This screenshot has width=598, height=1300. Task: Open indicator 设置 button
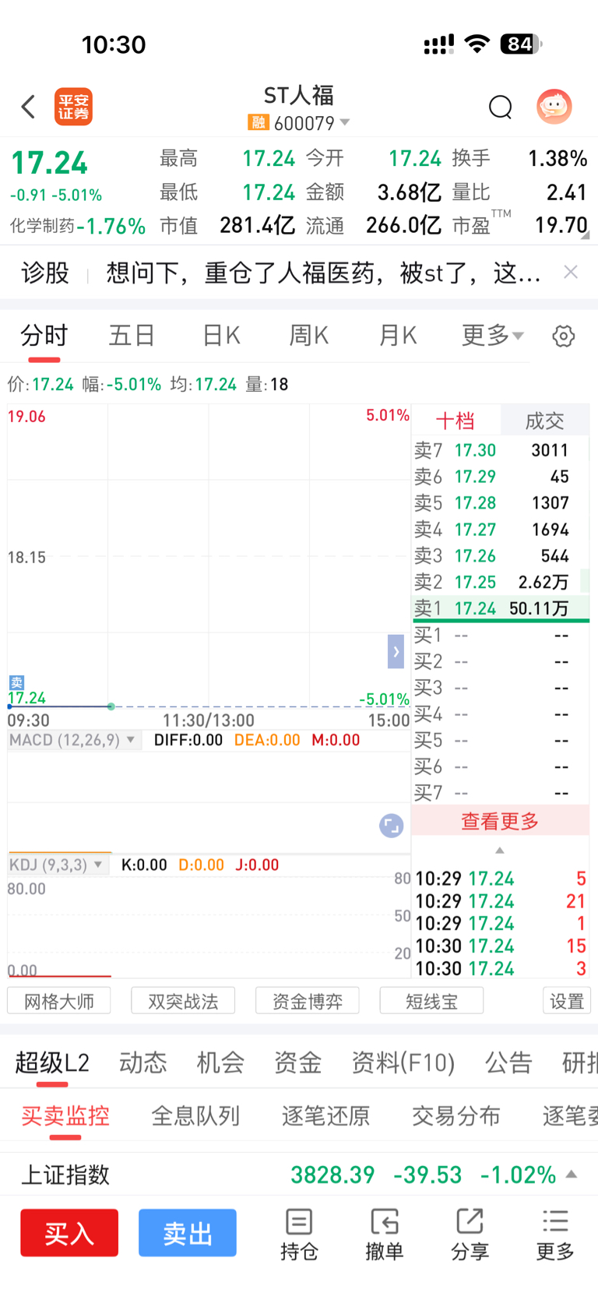pos(567,1001)
